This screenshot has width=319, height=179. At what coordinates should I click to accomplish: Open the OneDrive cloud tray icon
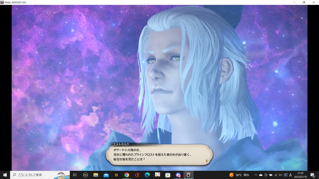(x=261, y=175)
